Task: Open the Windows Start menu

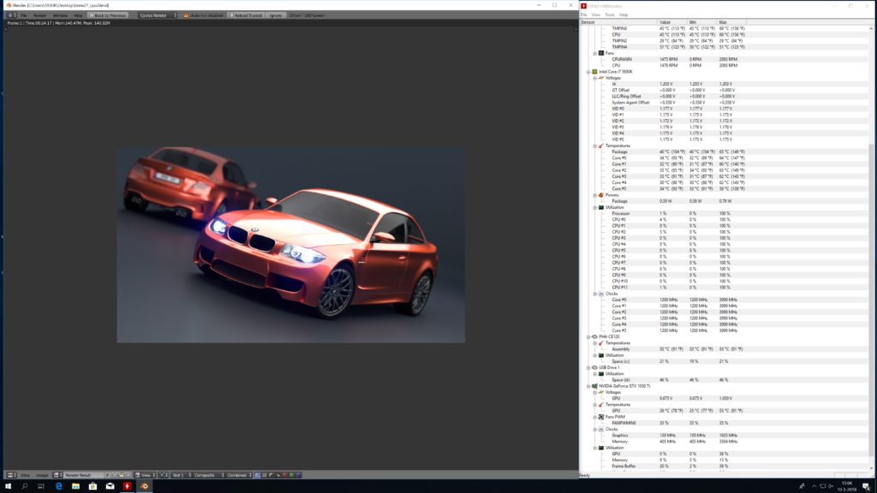Action: 8,486
